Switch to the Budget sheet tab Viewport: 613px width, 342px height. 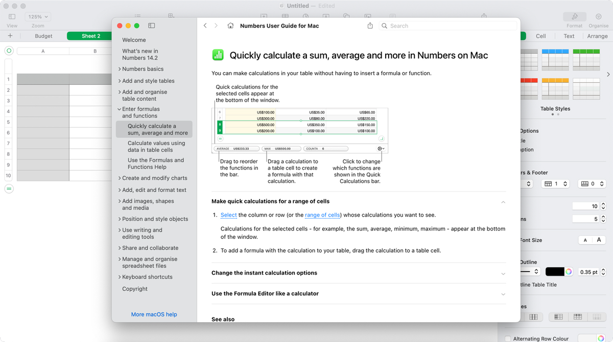pos(44,36)
